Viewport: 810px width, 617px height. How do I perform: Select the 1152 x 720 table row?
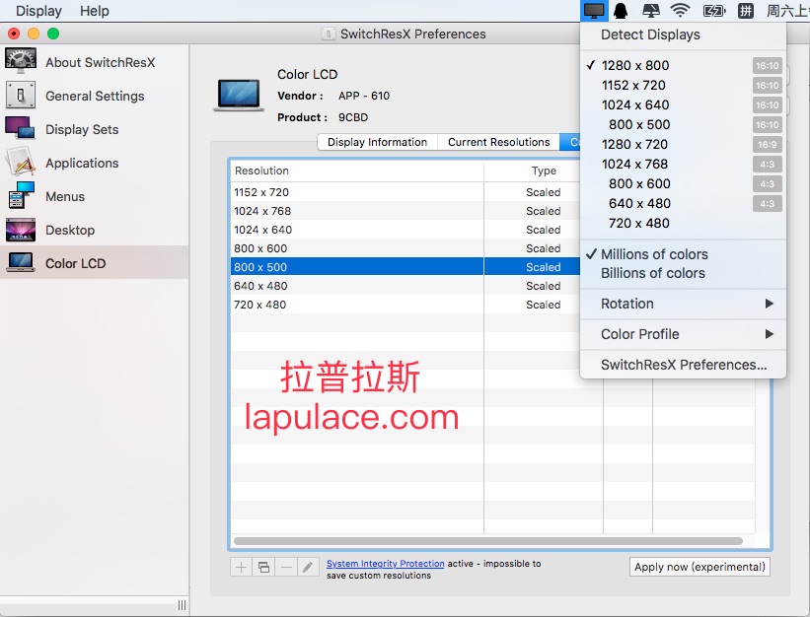click(405, 192)
